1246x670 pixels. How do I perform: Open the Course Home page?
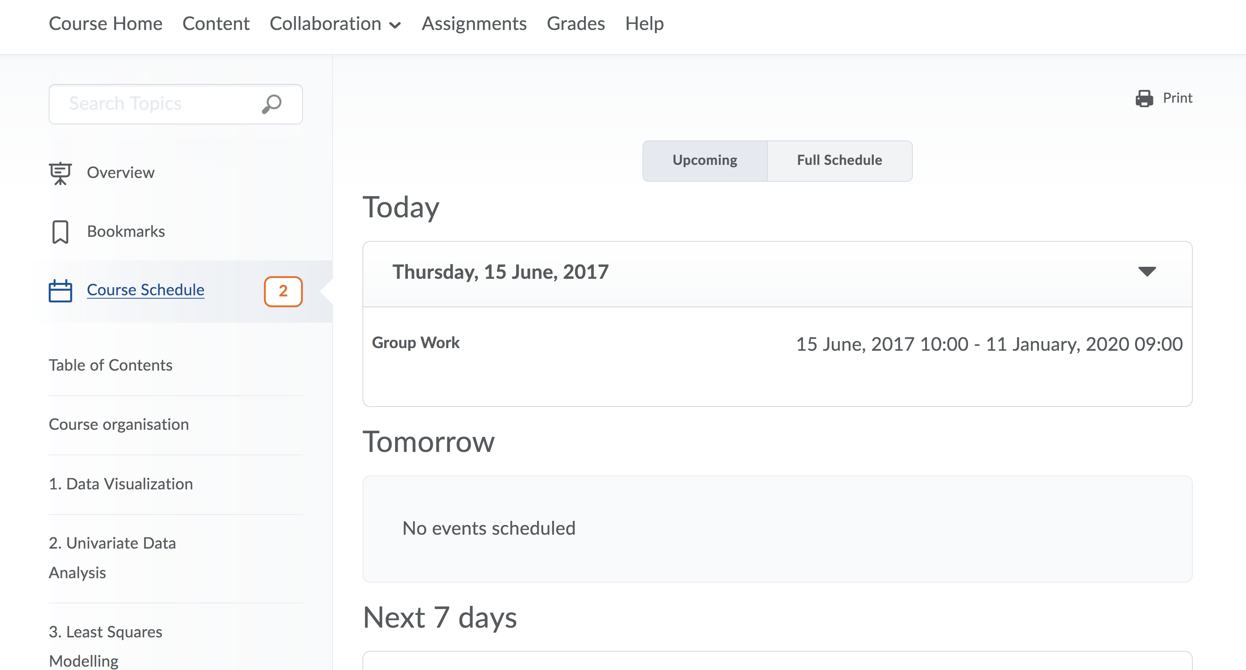point(105,24)
